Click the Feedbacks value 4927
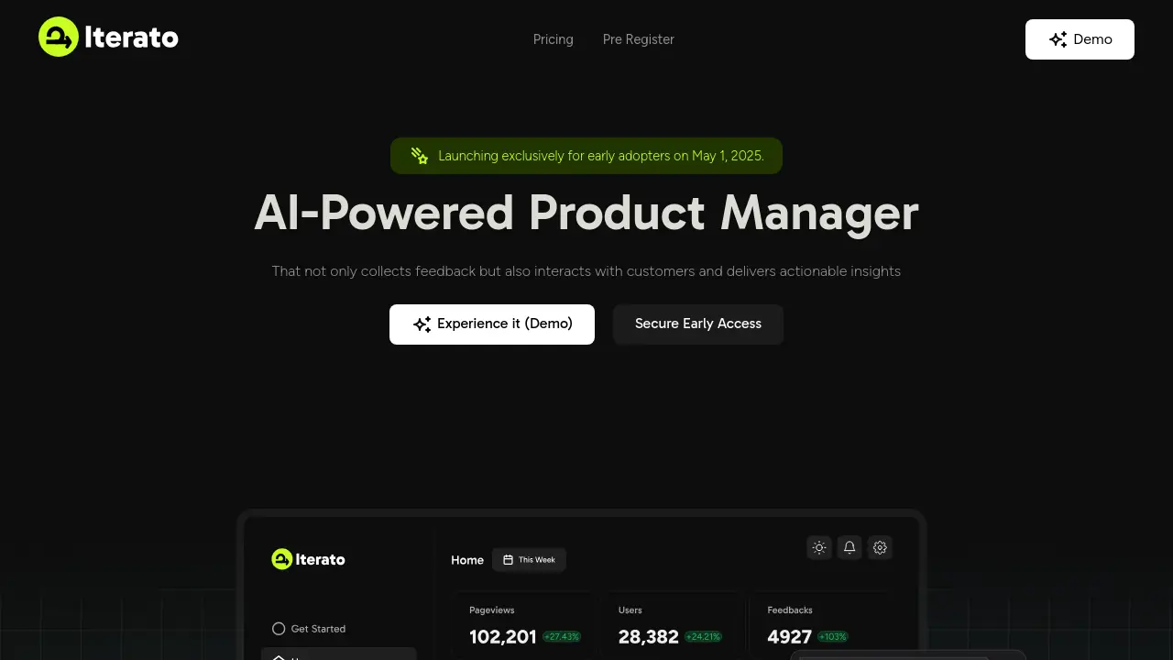The image size is (1173, 660). tap(790, 636)
